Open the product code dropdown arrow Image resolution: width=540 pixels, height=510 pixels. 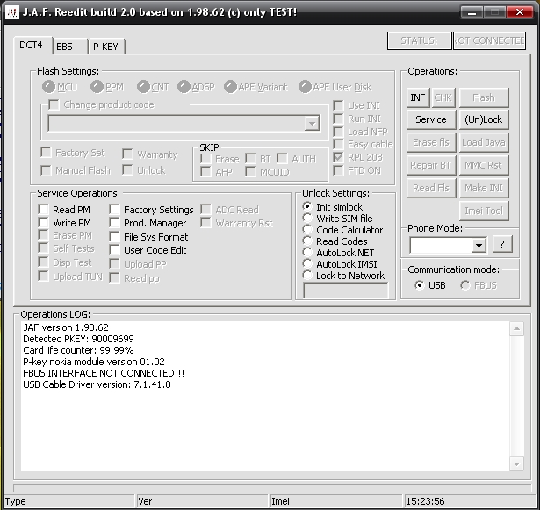tap(312, 123)
